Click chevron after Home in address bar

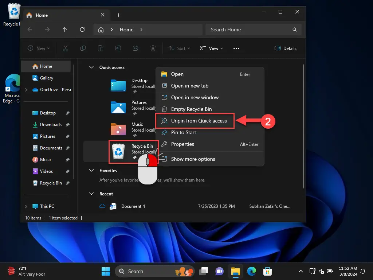tap(141, 30)
